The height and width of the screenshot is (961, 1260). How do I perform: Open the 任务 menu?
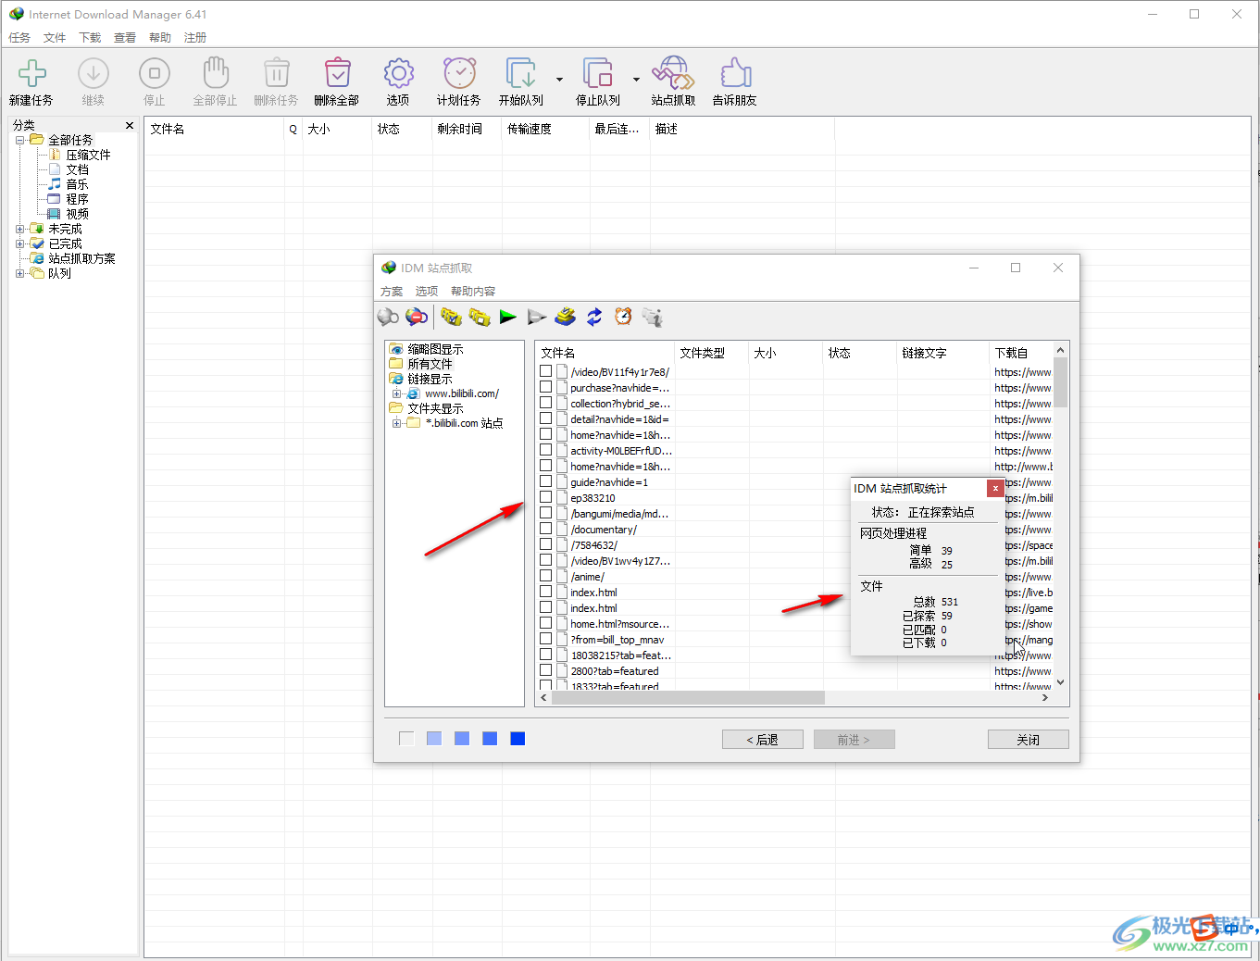pyautogui.click(x=19, y=38)
